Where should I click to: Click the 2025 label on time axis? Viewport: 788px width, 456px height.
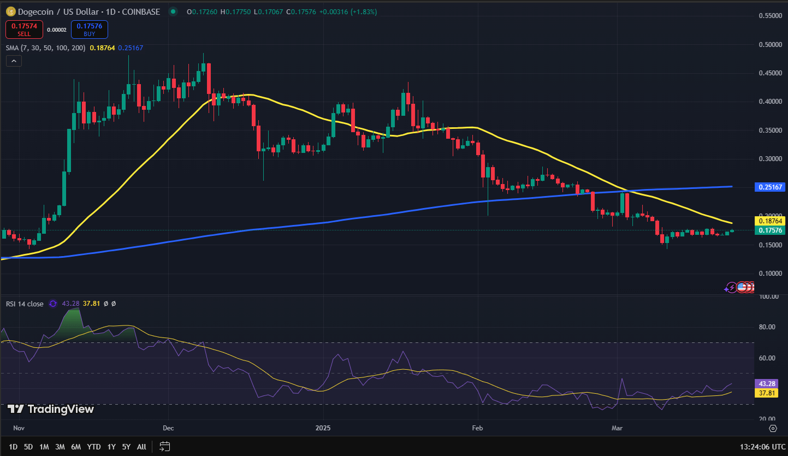click(323, 428)
